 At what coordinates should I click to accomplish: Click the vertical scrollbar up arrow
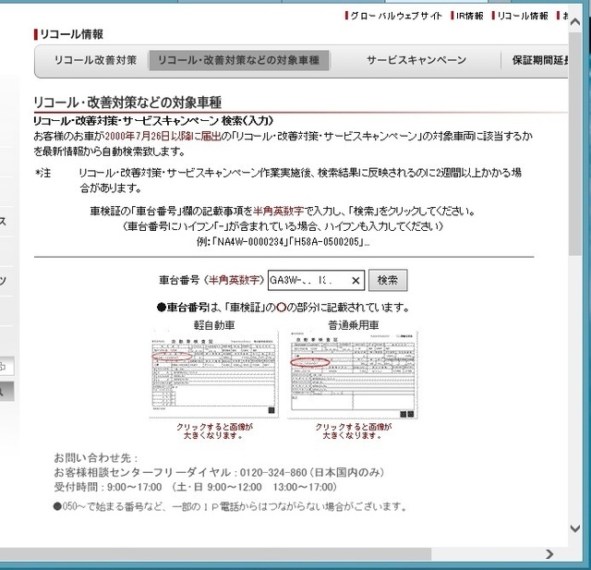[x=575, y=22]
